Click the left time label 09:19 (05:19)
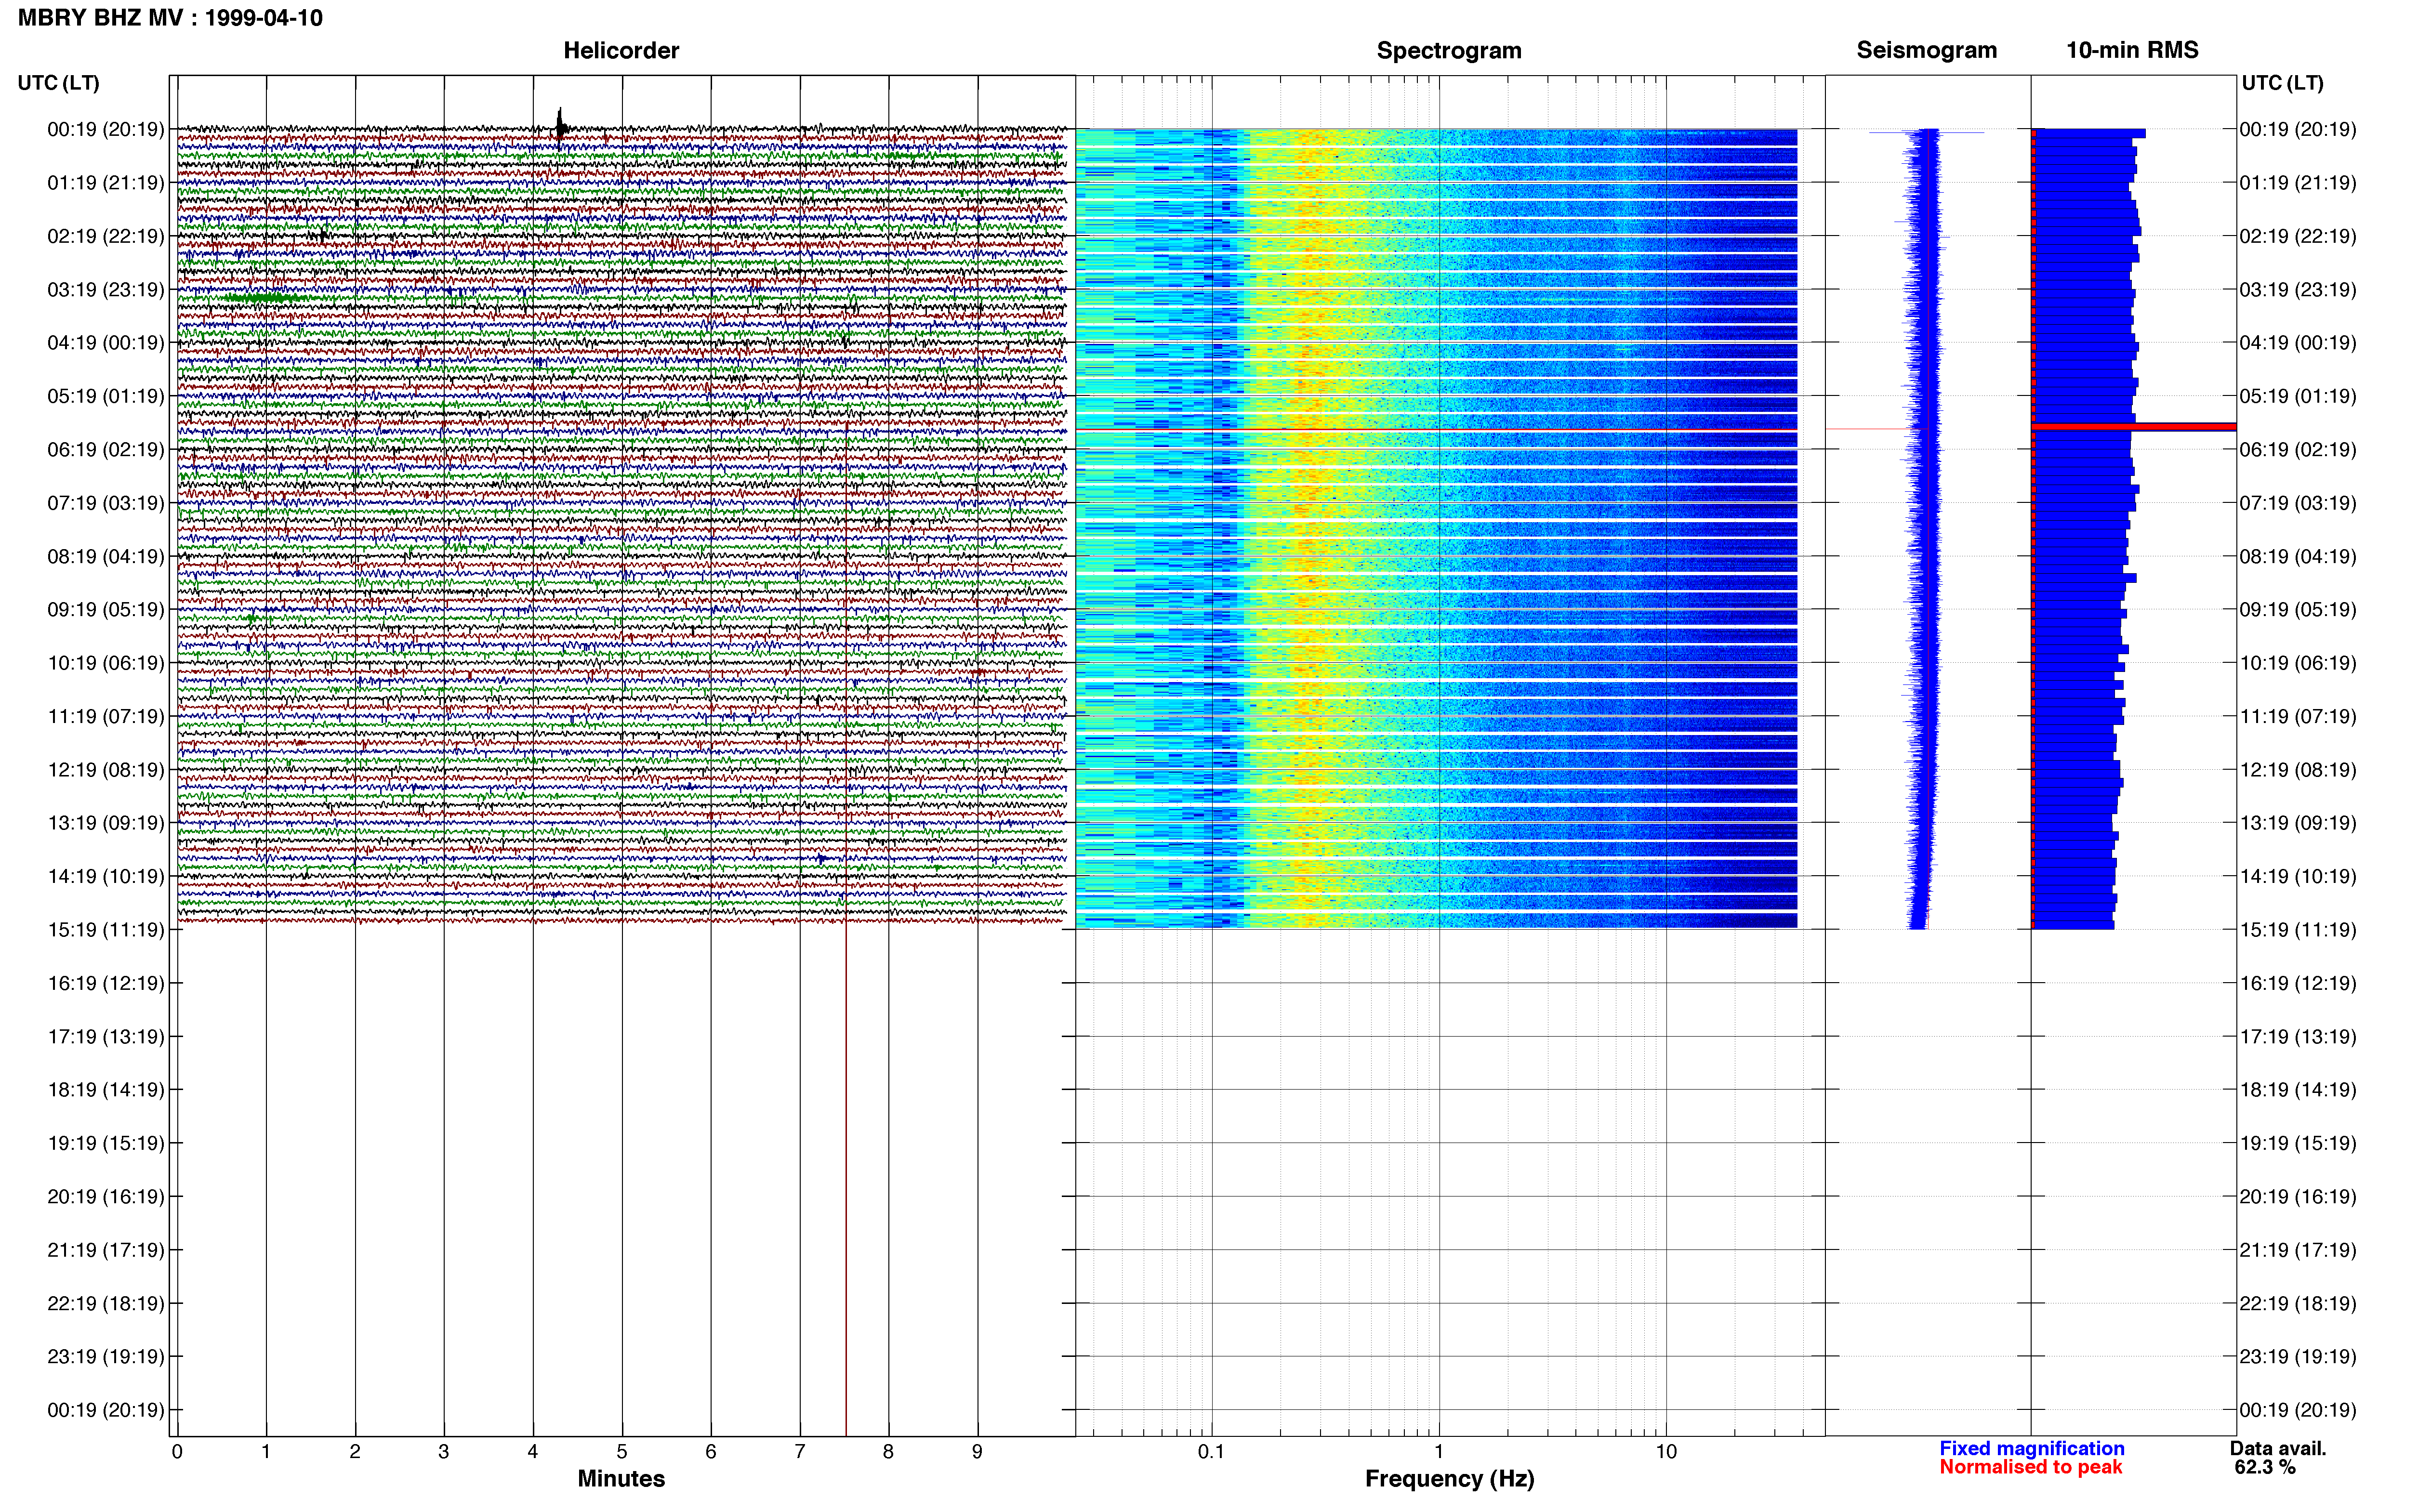Screen dimensions: 2418x1512 click(106, 610)
